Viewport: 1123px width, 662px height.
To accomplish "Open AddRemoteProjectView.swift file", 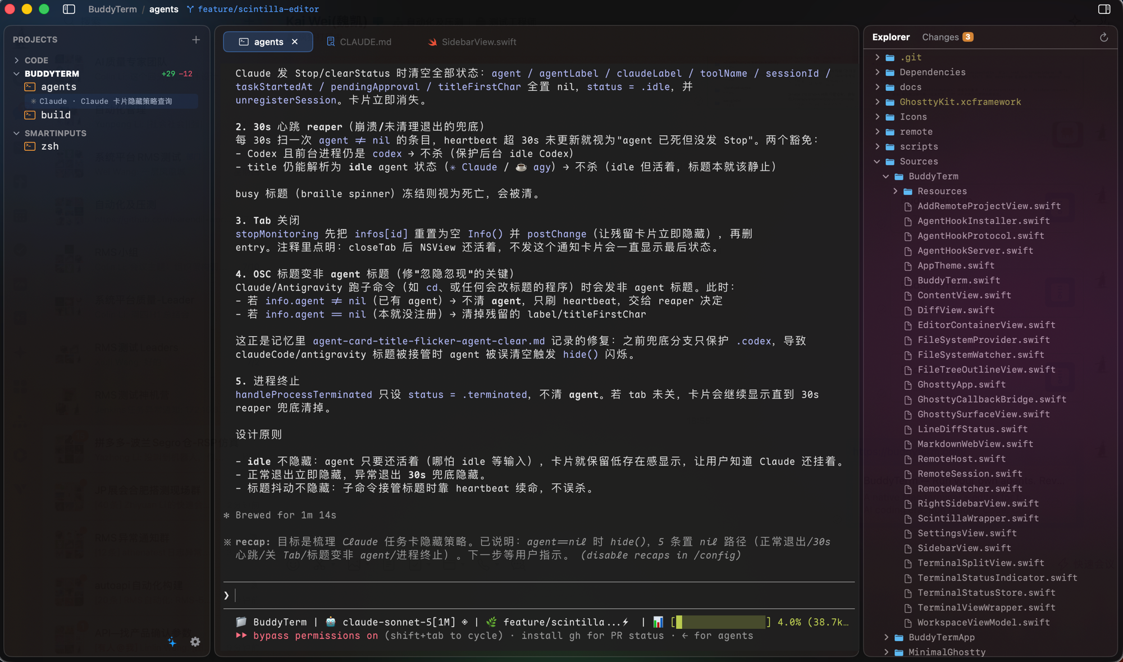I will tap(989, 206).
